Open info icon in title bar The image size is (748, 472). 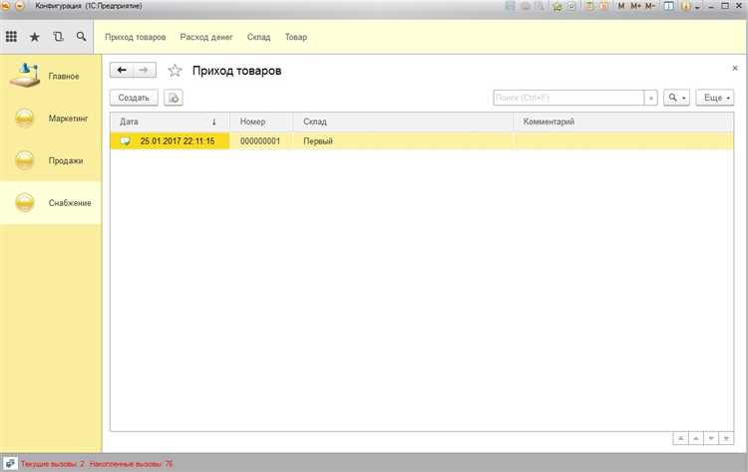coord(686,6)
